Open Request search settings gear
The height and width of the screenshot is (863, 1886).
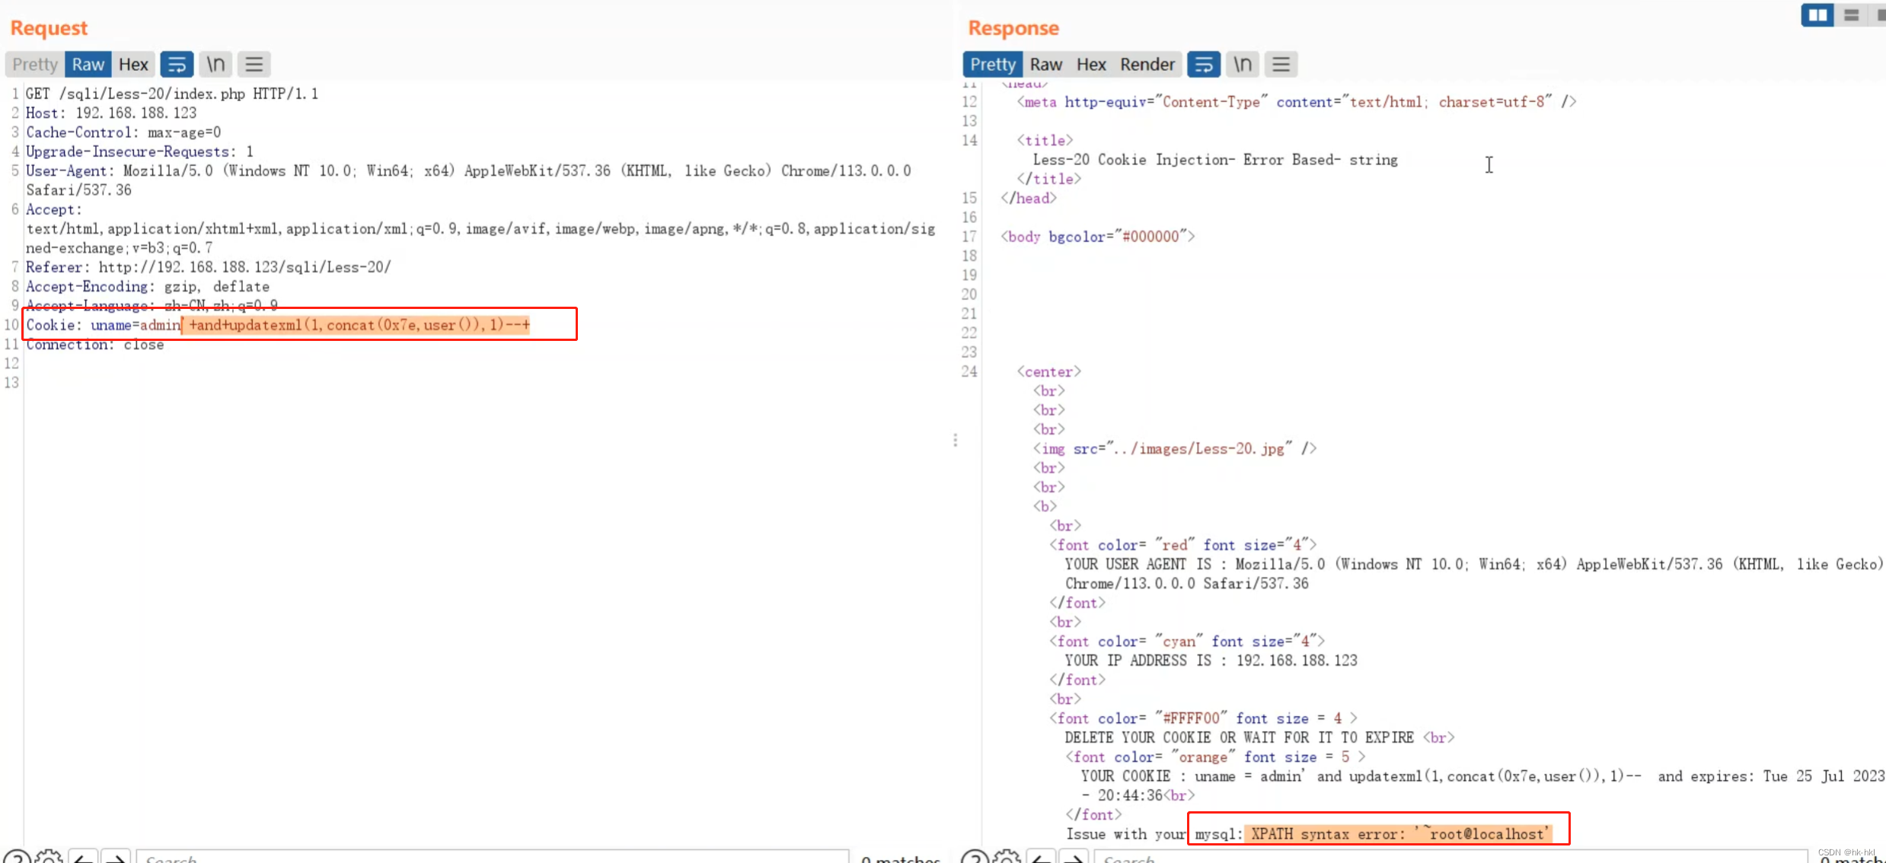pyautogui.click(x=49, y=857)
